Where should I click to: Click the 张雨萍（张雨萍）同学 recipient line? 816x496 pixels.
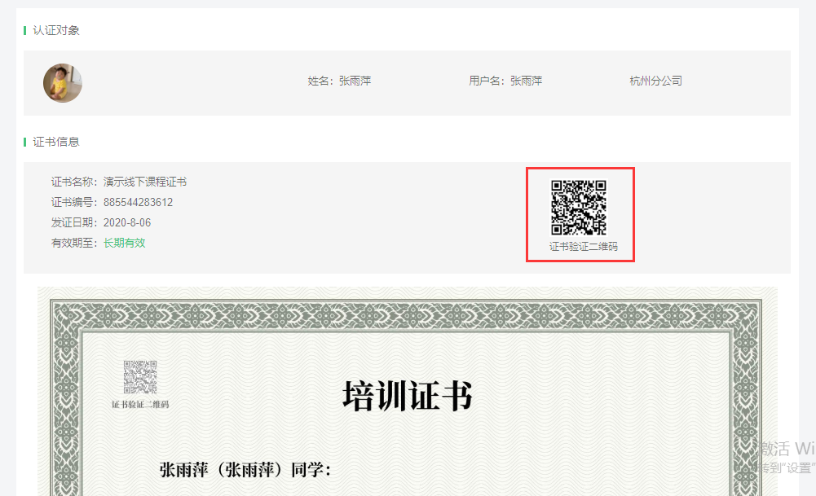click(245, 471)
